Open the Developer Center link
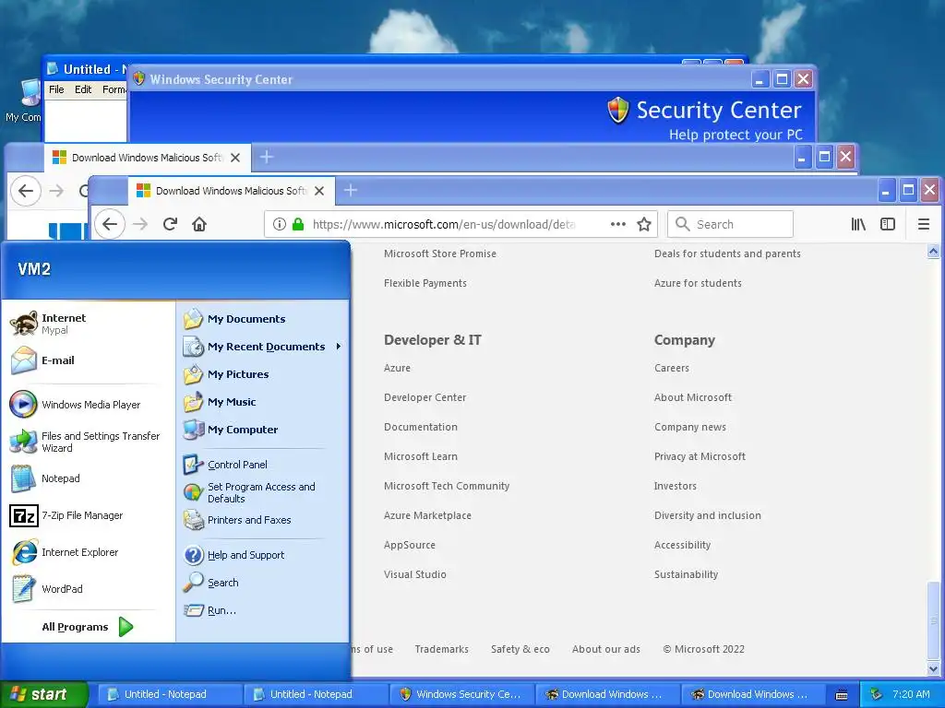Viewport: 945px width, 708px height. pyautogui.click(x=425, y=397)
